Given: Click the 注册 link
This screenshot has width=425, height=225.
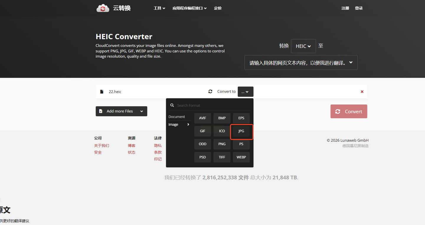Looking at the screenshot, I should (345, 8).
